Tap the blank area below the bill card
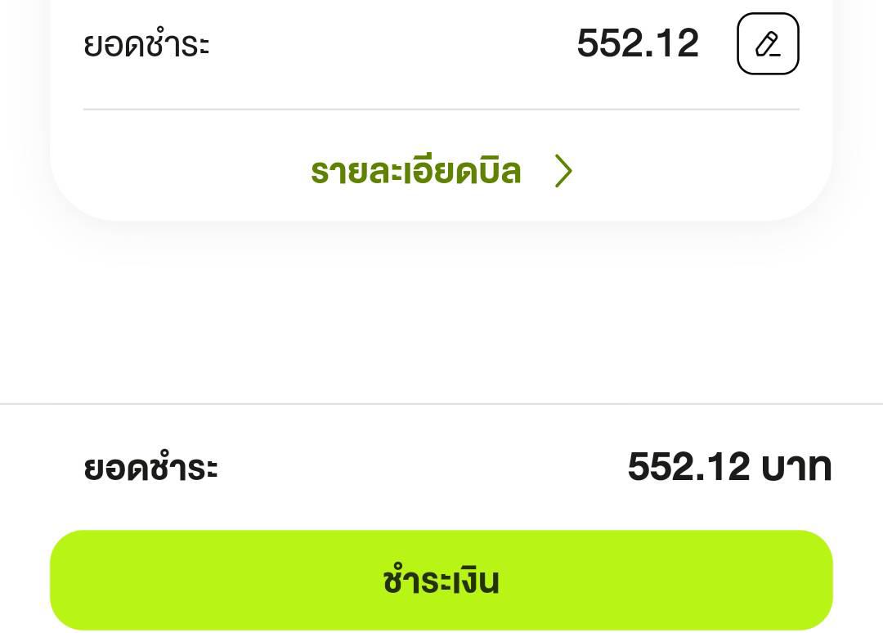883x633 pixels. [441, 311]
